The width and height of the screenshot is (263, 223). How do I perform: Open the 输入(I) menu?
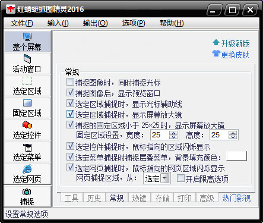[x=58, y=23]
